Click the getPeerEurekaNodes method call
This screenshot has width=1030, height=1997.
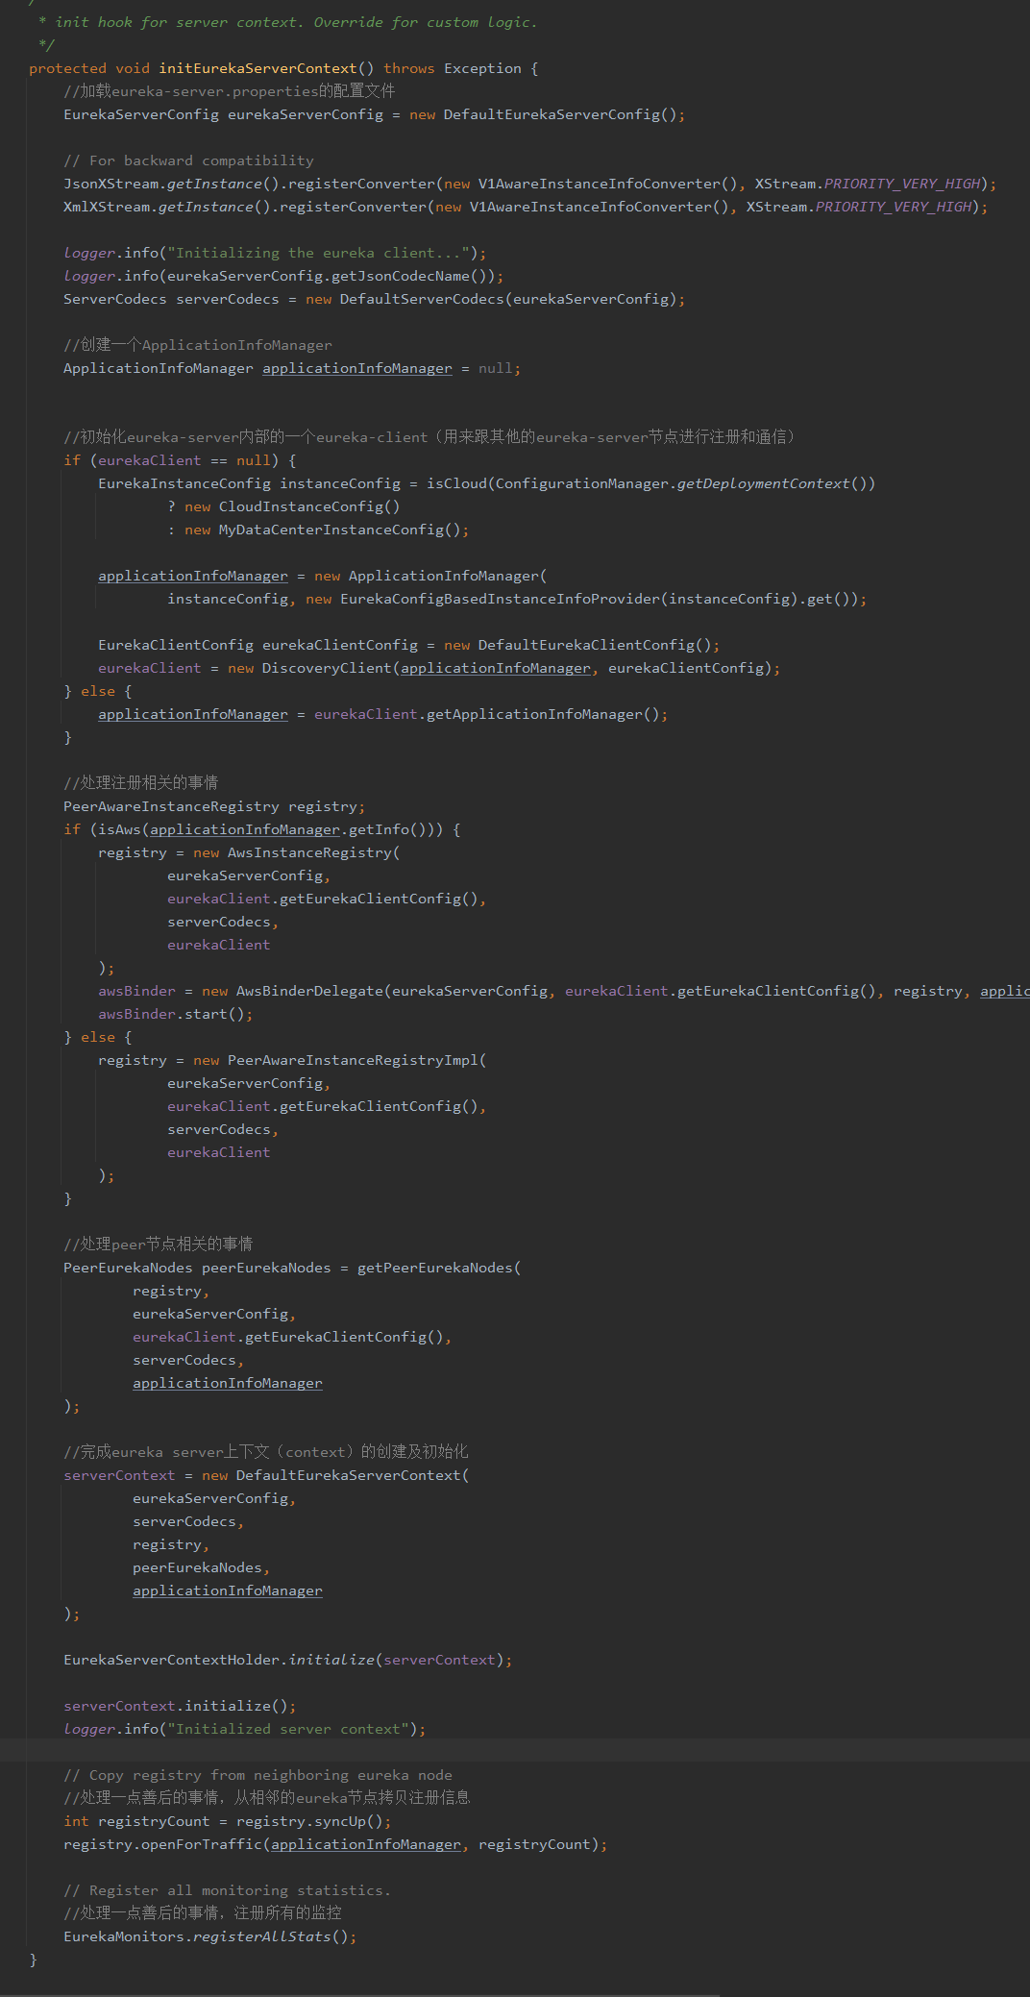coord(435,1268)
